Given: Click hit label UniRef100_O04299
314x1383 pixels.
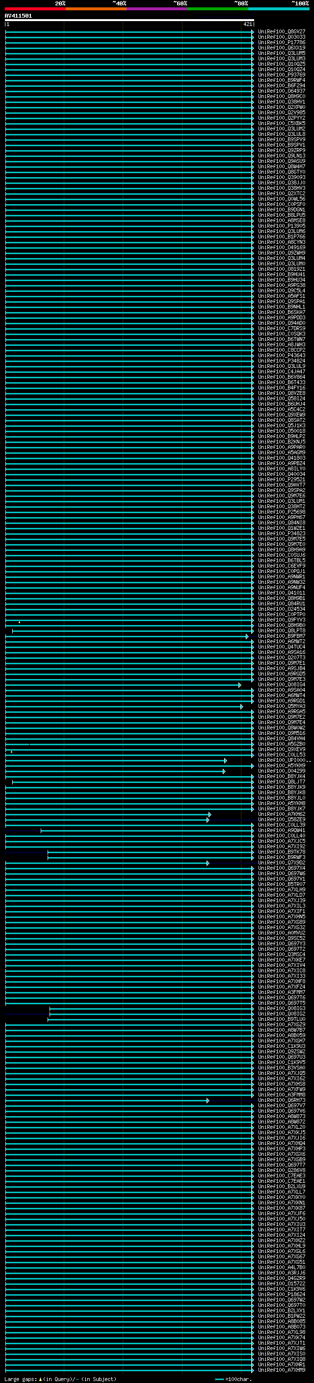Looking at the screenshot, I should 282,771.
